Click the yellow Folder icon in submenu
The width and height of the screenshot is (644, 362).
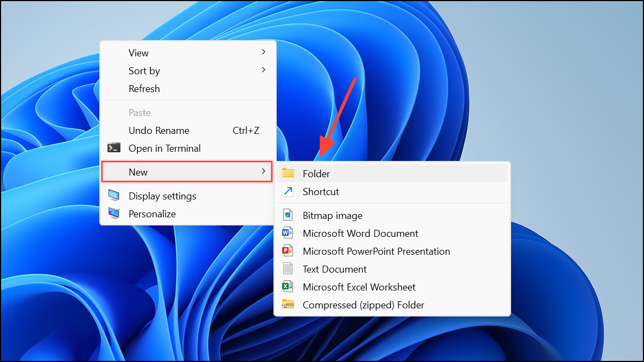[288, 173]
